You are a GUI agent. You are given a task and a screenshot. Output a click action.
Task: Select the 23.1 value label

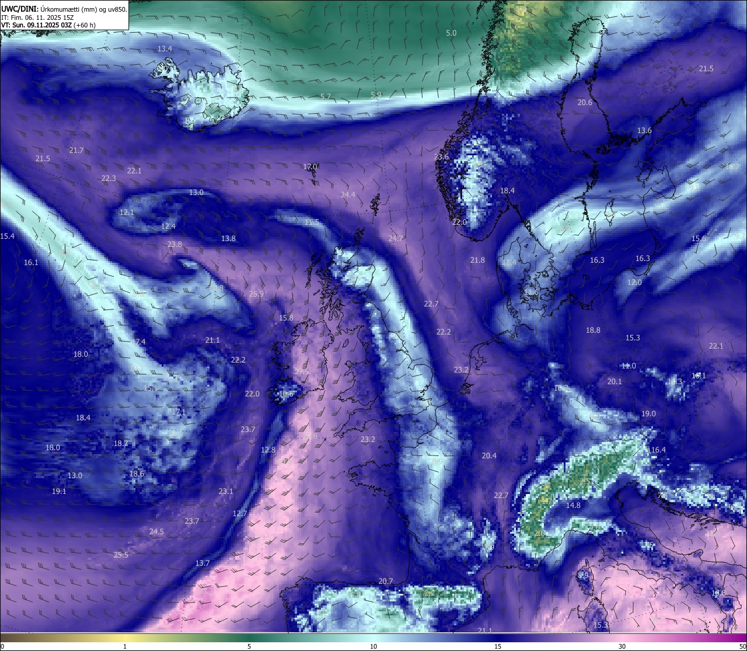pyautogui.click(x=226, y=491)
